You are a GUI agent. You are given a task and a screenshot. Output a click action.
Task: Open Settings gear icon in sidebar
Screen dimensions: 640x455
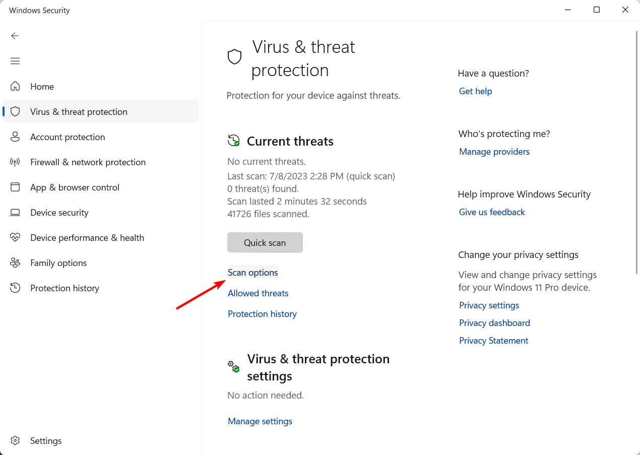point(15,440)
